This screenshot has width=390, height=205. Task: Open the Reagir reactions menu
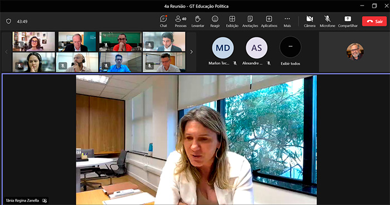click(215, 21)
